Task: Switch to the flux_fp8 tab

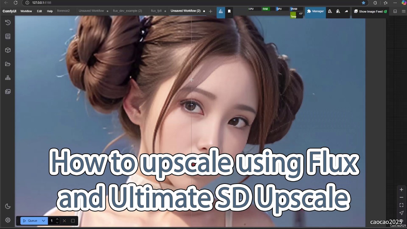Action: pyautogui.click(x=156, y=11)
